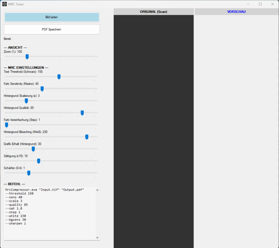Click the Farb Sensitivity slider handle
The height and width of the screenshot is (248, 279).
pos(42,89)
